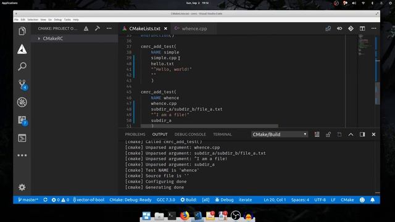This screenshot has height=222, width=395.
Task: Open the CMake view in activity bar
Action: [x=22, y=49]
